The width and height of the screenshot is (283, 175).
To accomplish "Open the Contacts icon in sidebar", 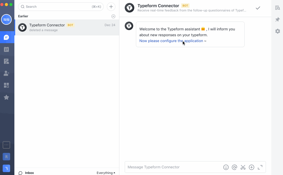I will (x=6, y=73).
